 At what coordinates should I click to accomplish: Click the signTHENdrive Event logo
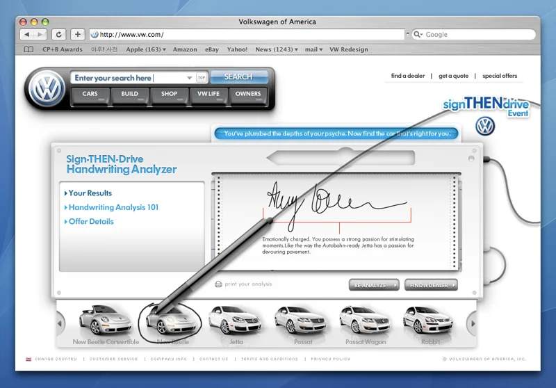point(486,106)
